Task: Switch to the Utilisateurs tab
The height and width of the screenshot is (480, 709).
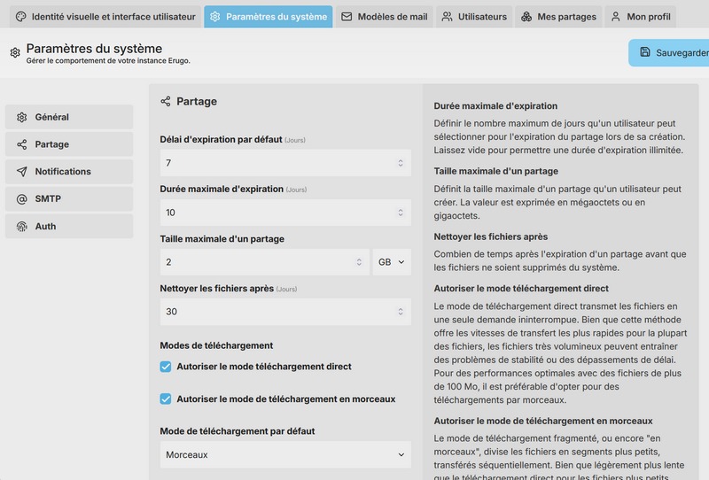Action: point(474,17)
